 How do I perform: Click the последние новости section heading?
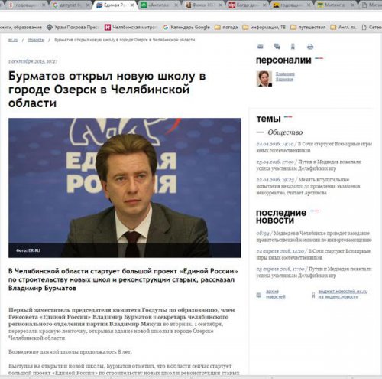tap(281, 216)
